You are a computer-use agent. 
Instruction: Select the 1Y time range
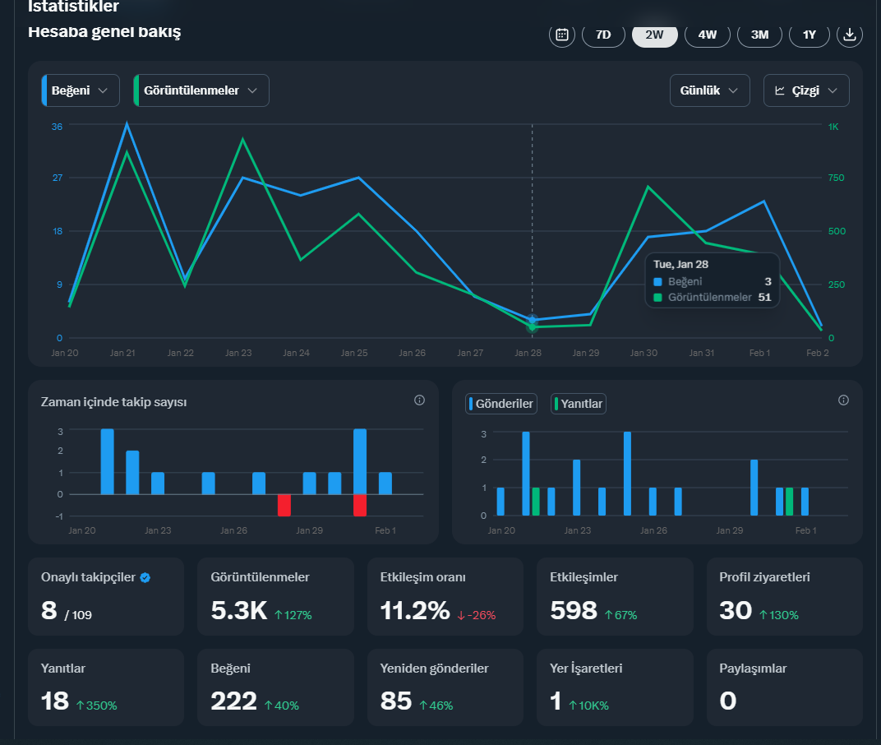[809, 35]
